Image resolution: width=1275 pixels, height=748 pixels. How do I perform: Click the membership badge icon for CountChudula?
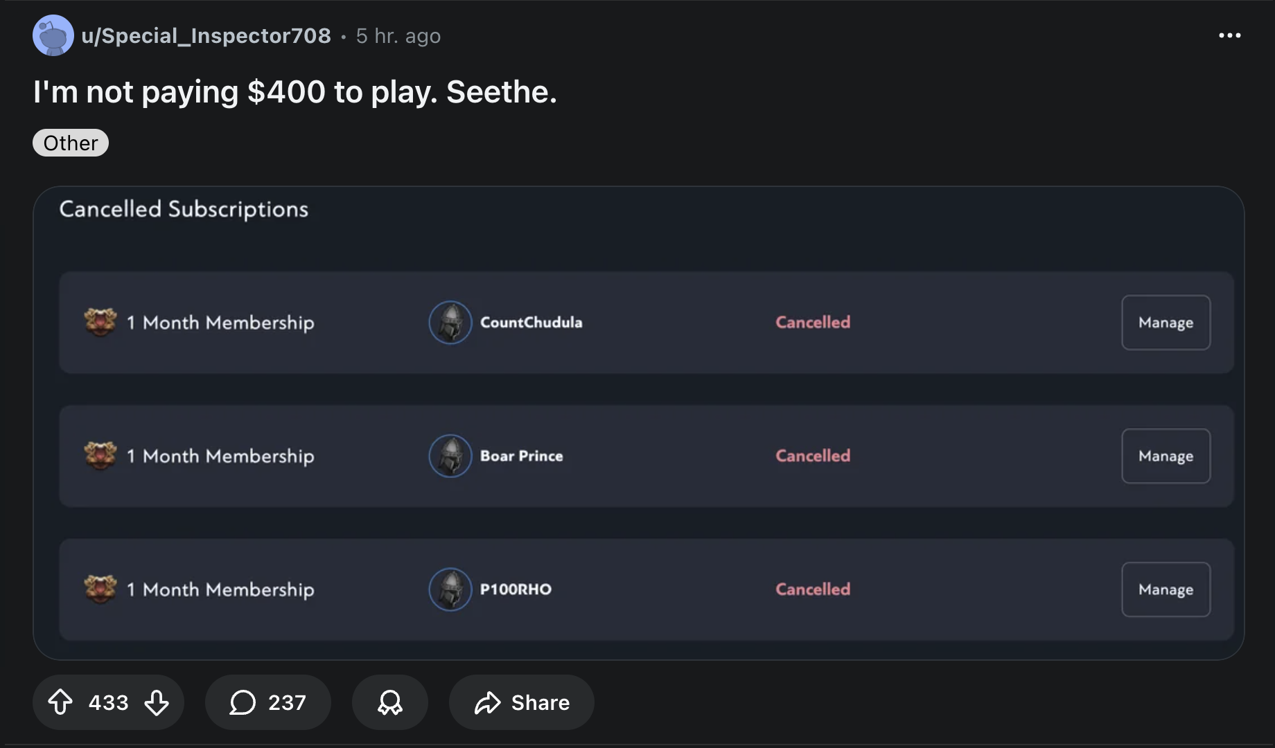coord(100,322)
